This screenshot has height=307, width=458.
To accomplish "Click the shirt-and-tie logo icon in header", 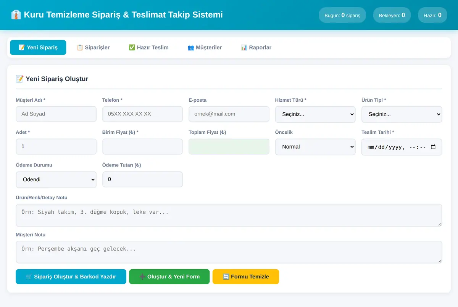I will [16, 15].
